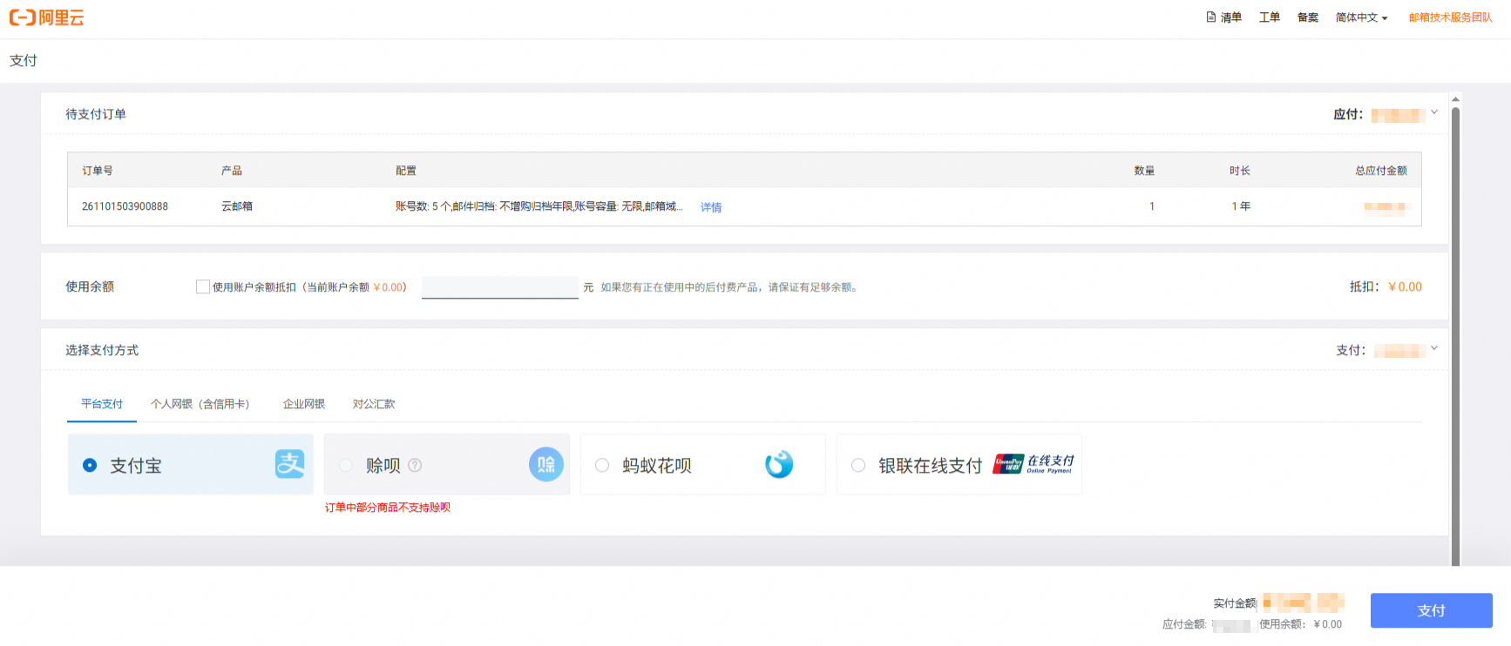This screenshot has height=646, width=1511.
Task: Select 支付宝 payment radio button
Action: tap(90, 465)
